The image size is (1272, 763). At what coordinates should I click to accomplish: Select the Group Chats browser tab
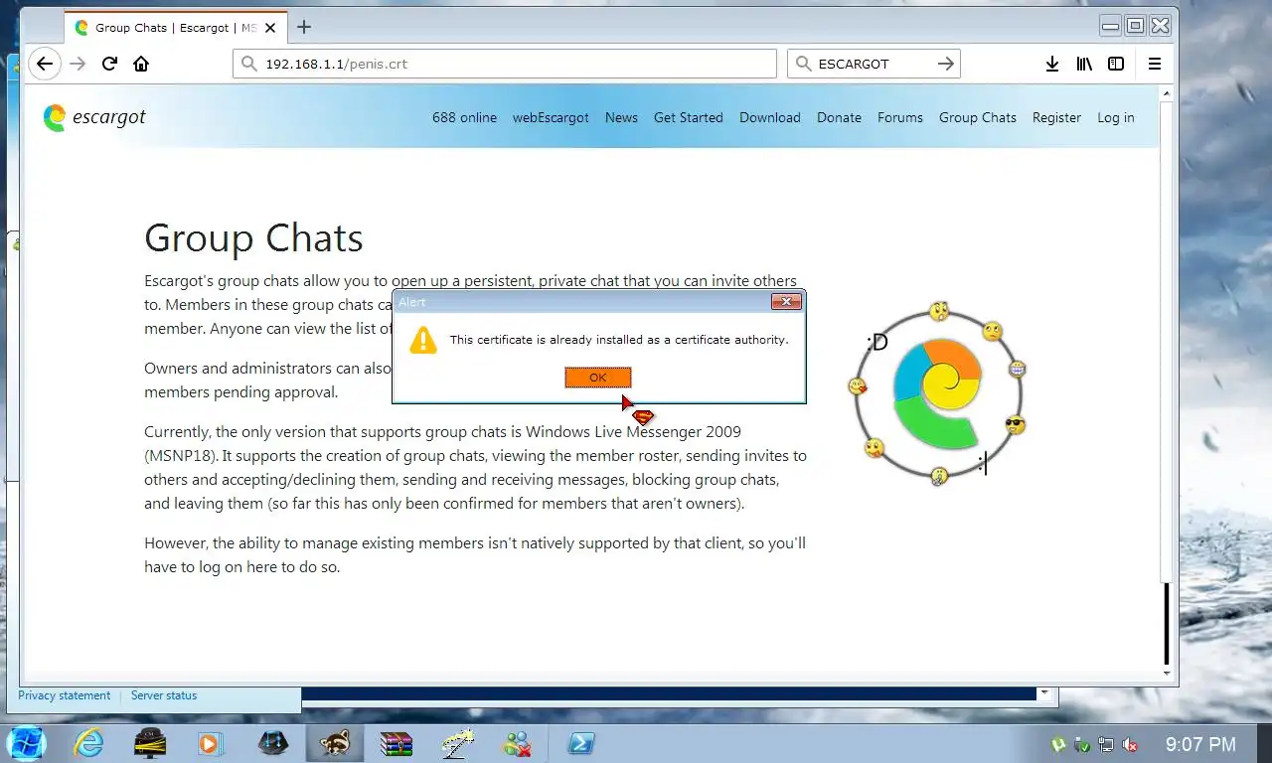click(x=176, y=28)
